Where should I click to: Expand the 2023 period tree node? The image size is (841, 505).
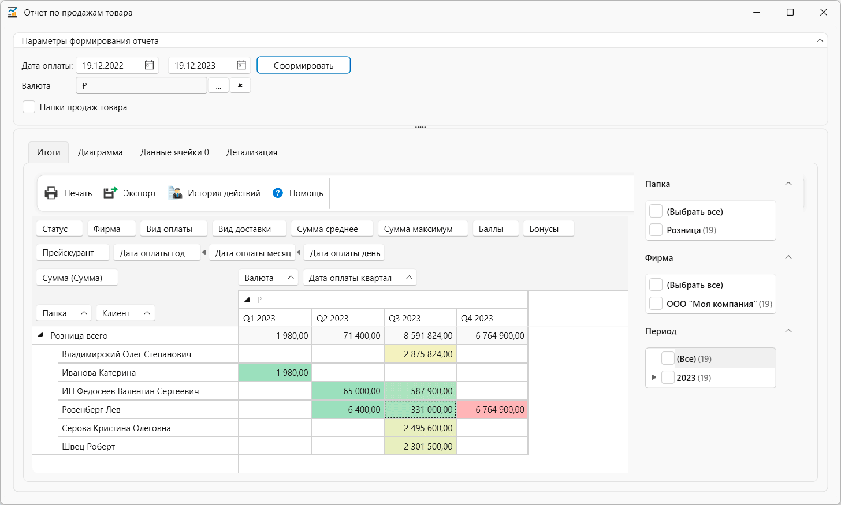(653, 377)
